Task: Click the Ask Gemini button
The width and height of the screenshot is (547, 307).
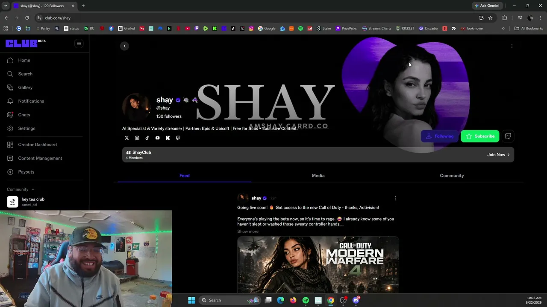Action: tap(487, 6)
